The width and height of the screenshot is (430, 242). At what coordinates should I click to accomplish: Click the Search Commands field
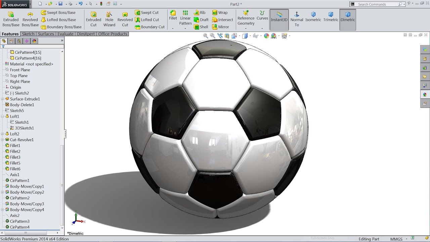click(378, 4)
